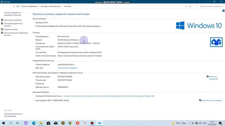Open the red Yandex taskbar icon
The width and height of the screenshot is (225, 126).
(x=78, y=123)
